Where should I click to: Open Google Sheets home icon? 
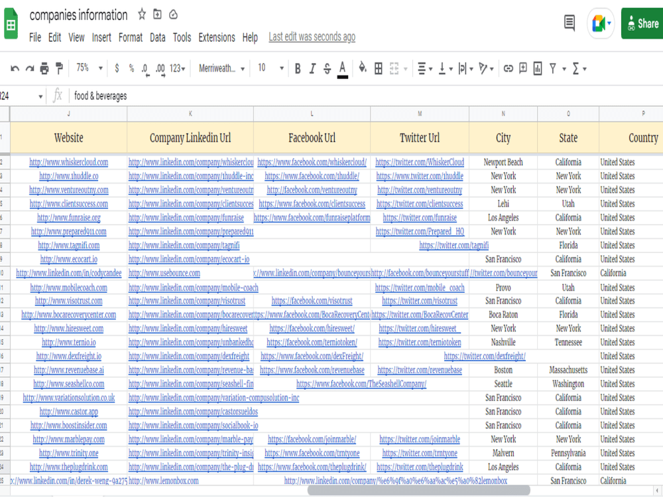point(11,24)
